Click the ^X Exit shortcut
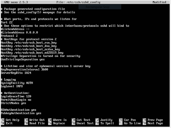The height and width of the screenshot is (128, 171). tap(7, 123)
